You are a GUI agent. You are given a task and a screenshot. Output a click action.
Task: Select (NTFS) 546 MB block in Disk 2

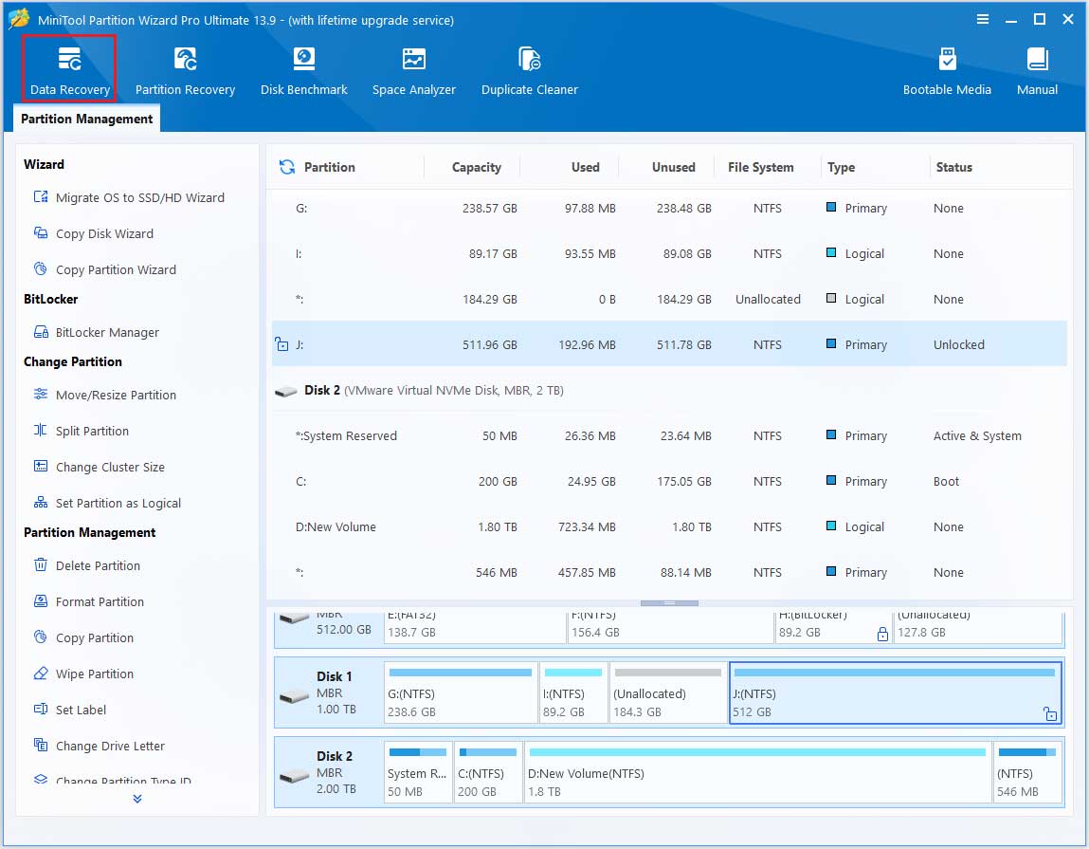(1027, 772)
